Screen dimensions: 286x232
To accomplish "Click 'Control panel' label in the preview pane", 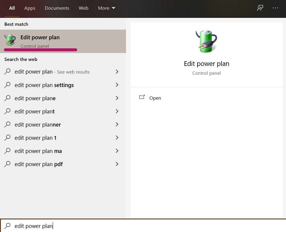I will [207, 73].
